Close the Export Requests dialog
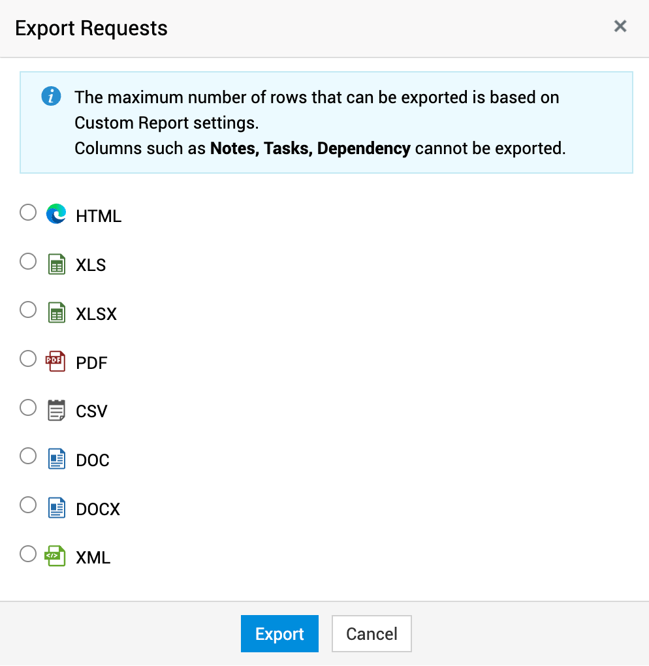 coord(620,26)
